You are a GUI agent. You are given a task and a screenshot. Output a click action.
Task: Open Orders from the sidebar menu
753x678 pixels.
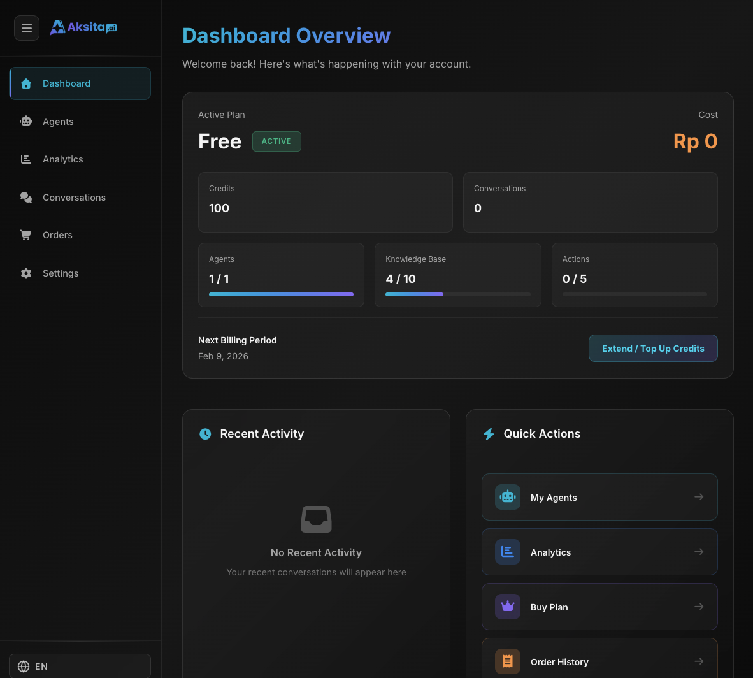point(57,234)
